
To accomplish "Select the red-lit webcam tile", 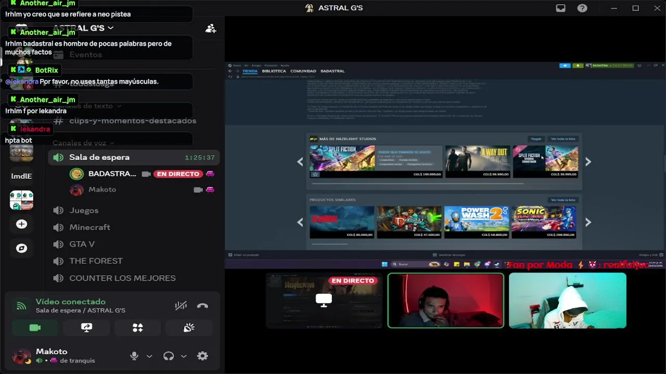I will (446, 301).
